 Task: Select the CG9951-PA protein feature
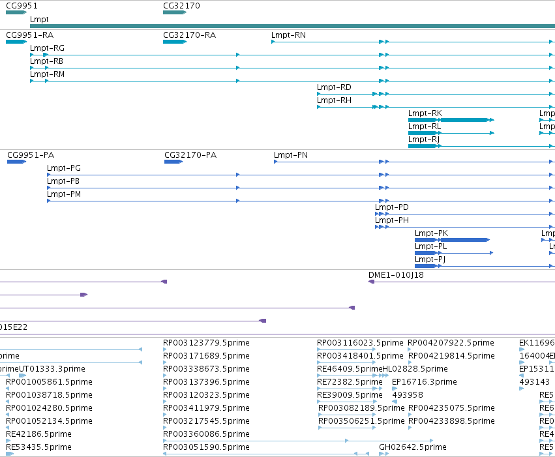click(x=17, y=162)
